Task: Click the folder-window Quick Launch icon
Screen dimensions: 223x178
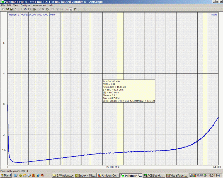Action: click(25, 175)
